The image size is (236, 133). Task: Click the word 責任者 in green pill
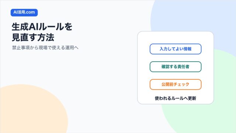[183, 66]
